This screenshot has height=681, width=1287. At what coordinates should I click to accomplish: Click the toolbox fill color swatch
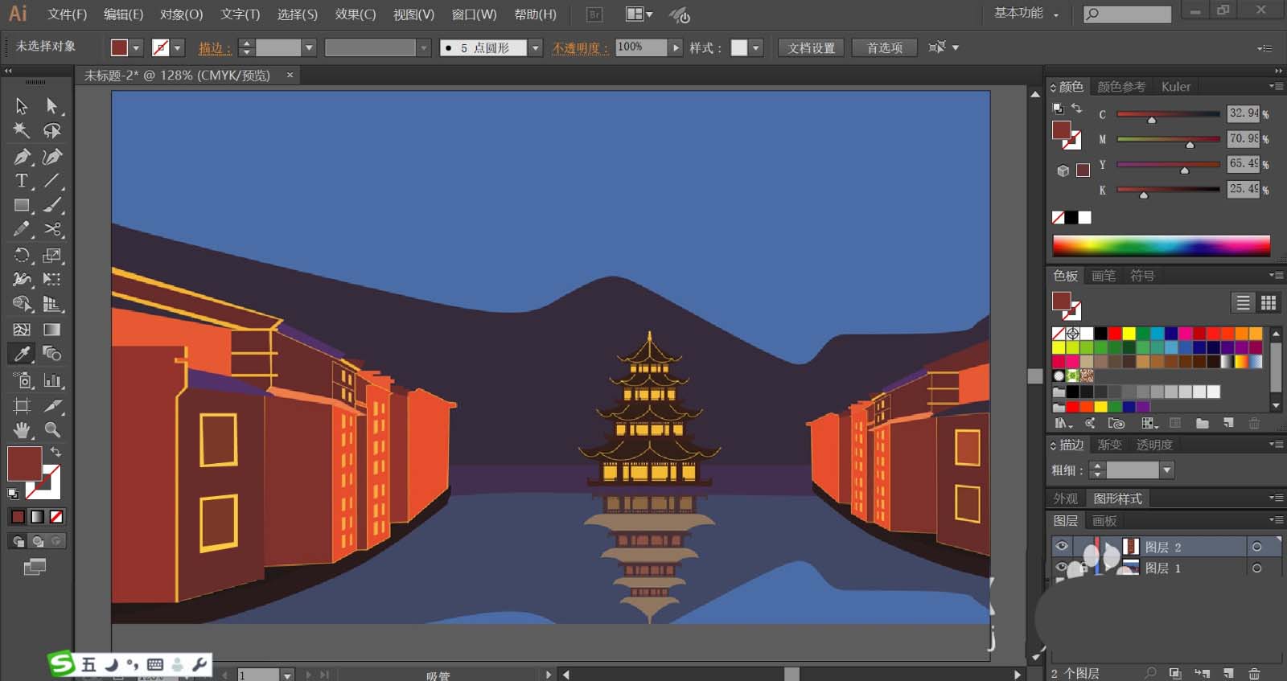24,464
